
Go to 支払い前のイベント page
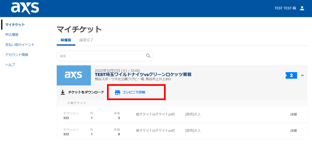tap(20, 45)
